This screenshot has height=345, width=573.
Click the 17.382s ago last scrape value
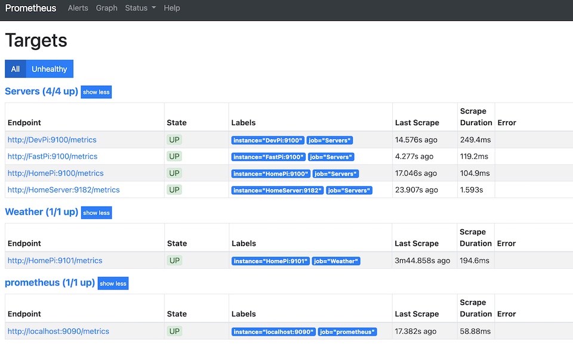click(415, 331)
